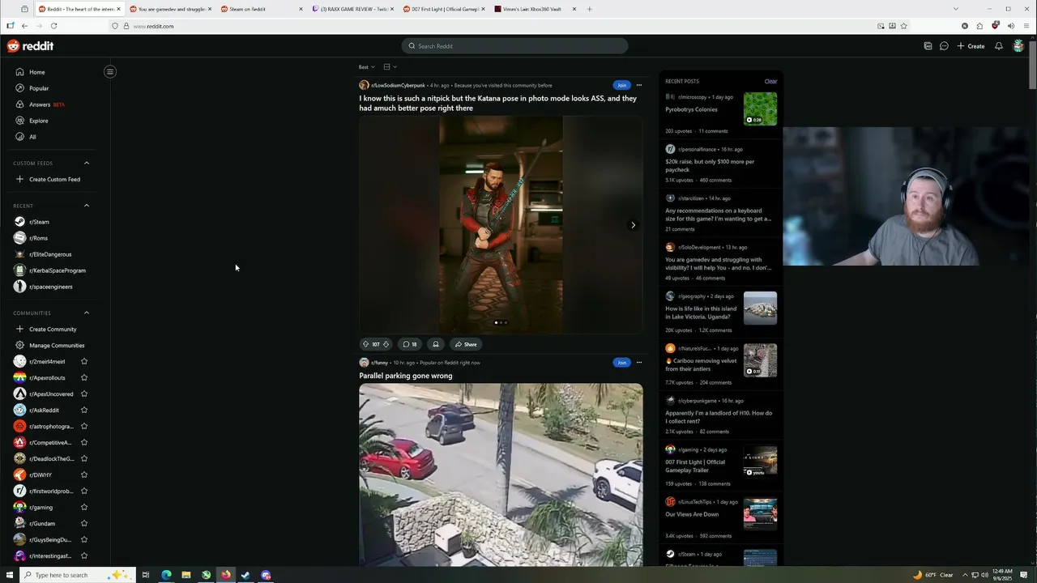This screenshot has width=1037, height=583.
Task: Join r/funny community
Action: (621, 362)
